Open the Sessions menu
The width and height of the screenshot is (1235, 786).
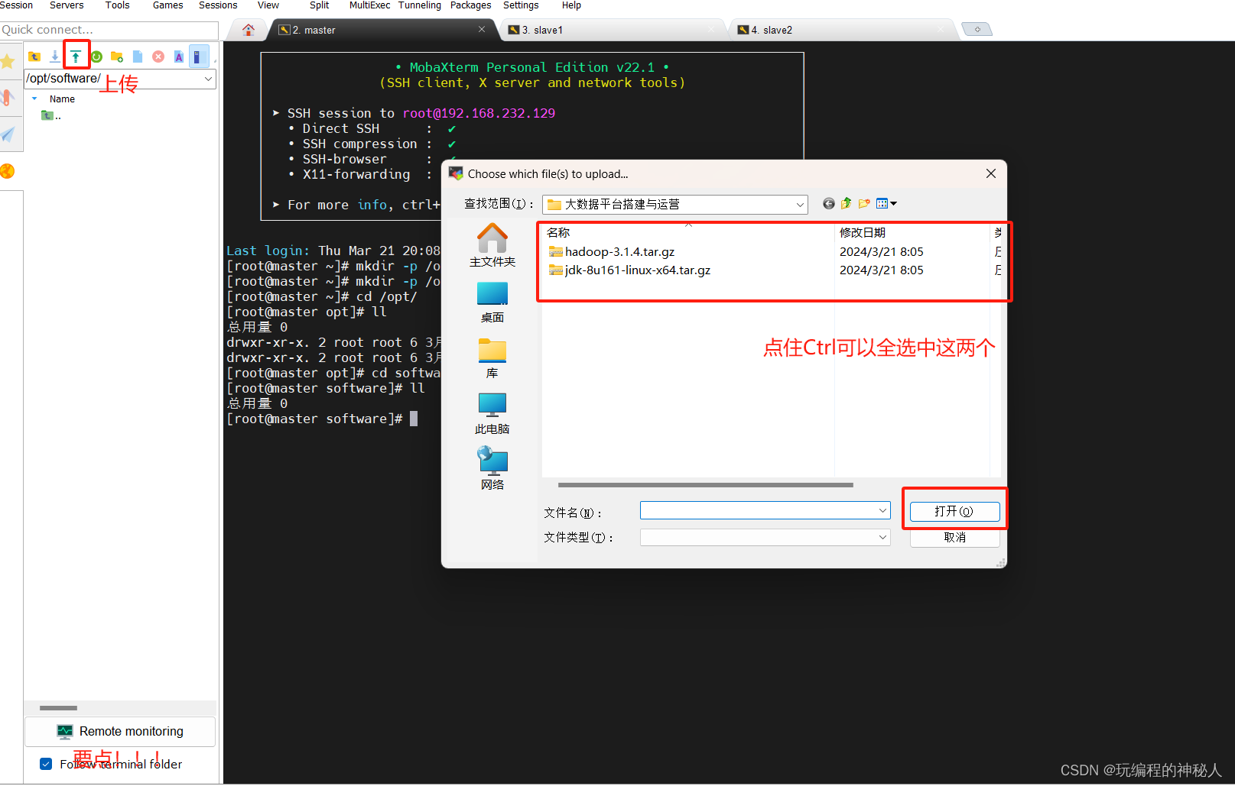point(218,5)
